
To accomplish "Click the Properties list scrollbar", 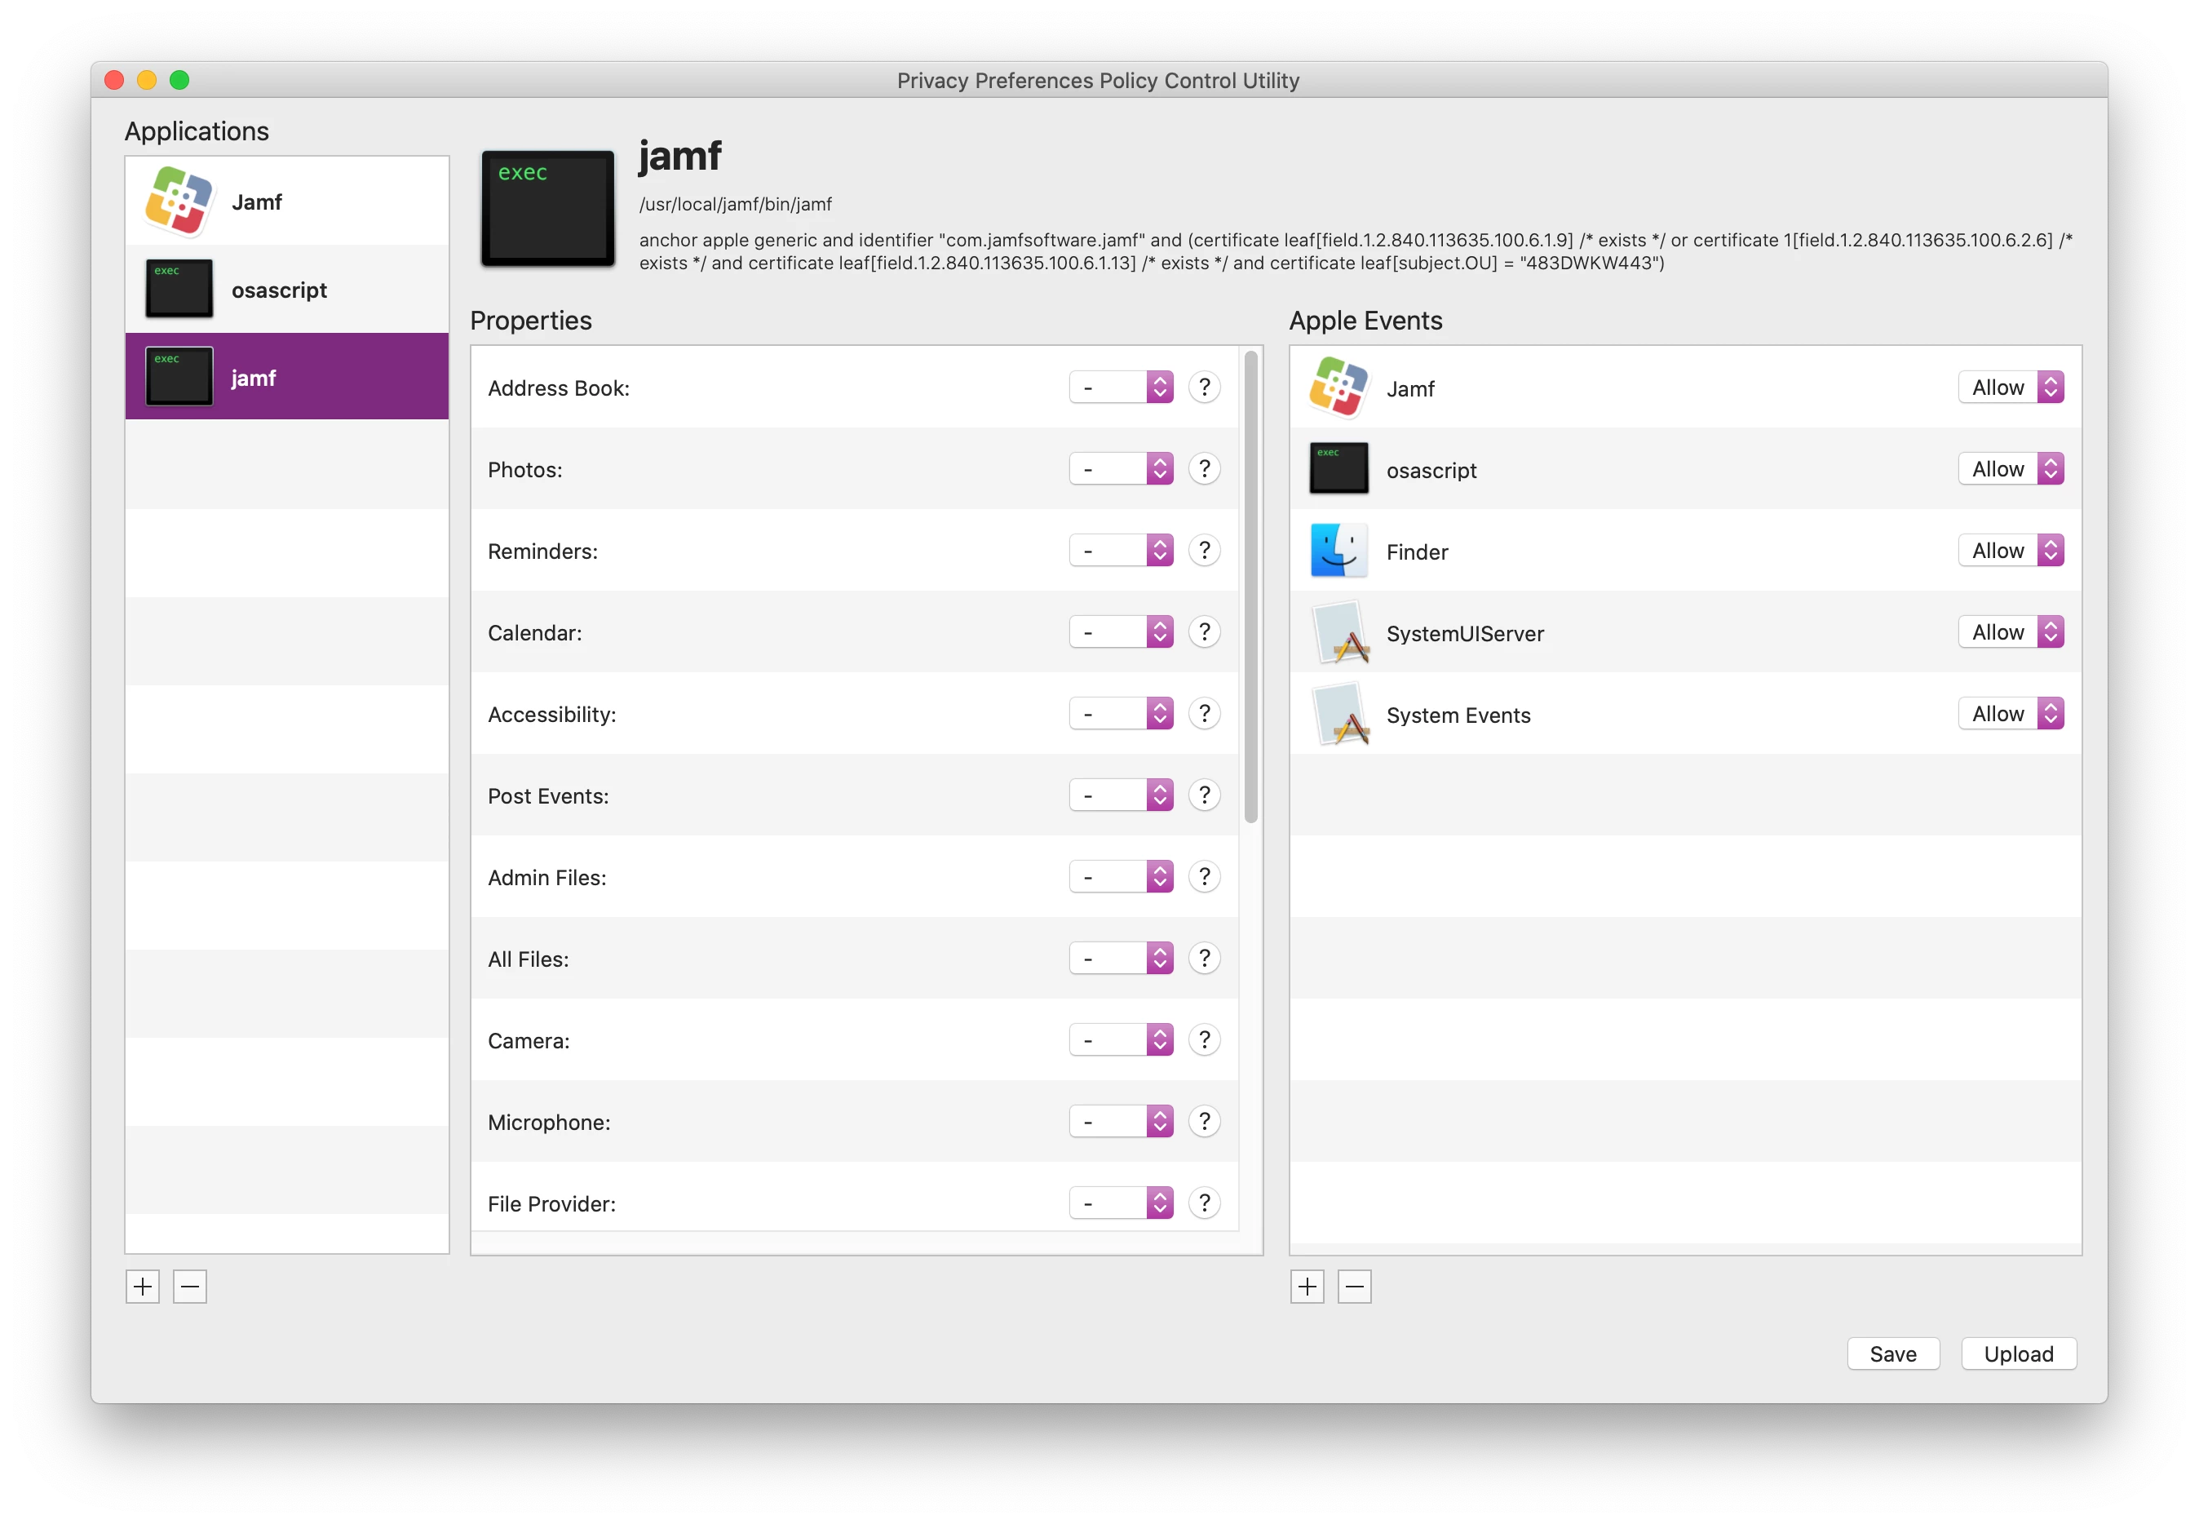I will point(1250,587).
